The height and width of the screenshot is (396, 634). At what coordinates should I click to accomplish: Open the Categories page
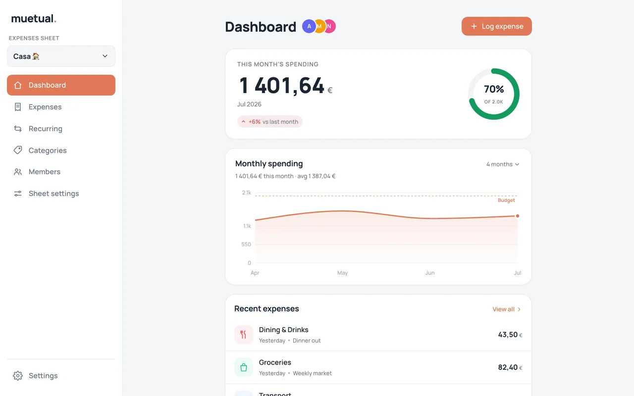pyautogui.click(x=61, y=150)
